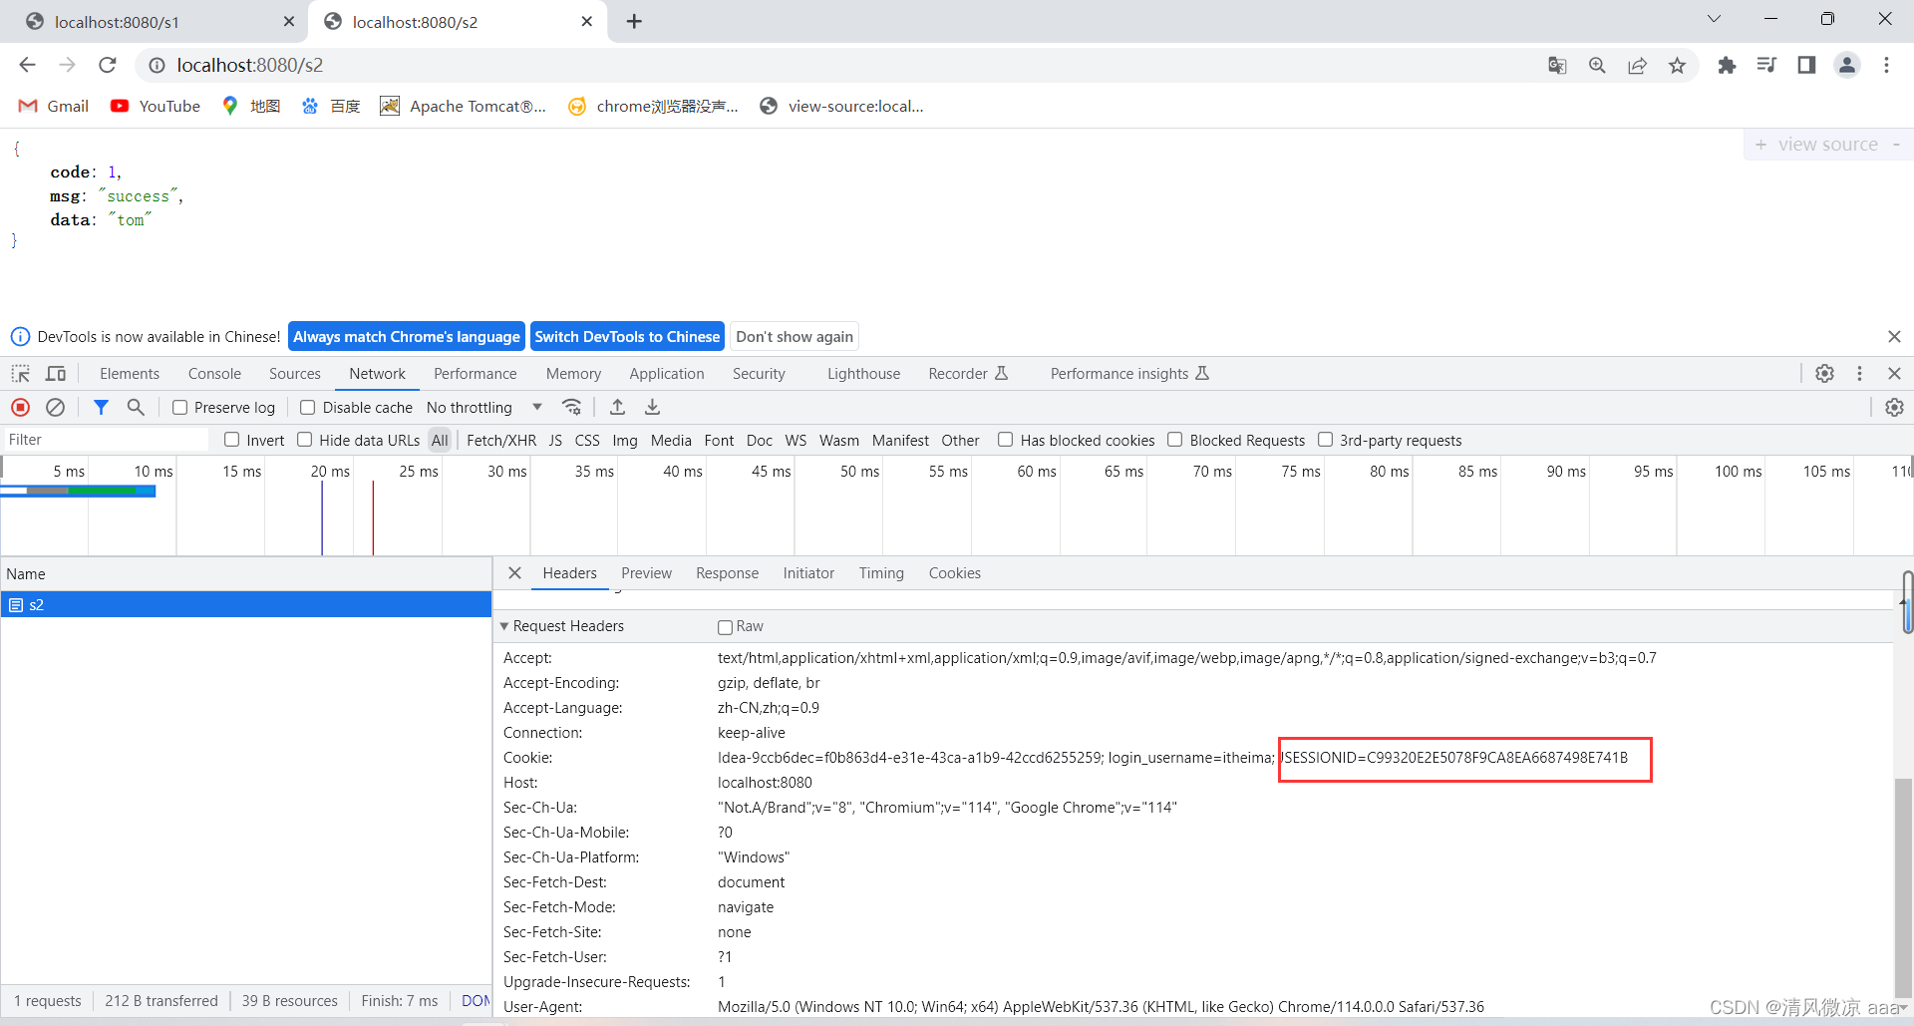Open the Response tab of request
This screenshot has width=1914, height=1026.
[727, 572]
